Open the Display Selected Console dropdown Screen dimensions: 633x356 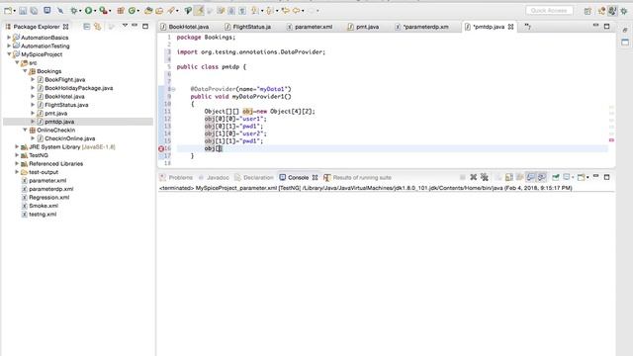(x=573, y=178)
